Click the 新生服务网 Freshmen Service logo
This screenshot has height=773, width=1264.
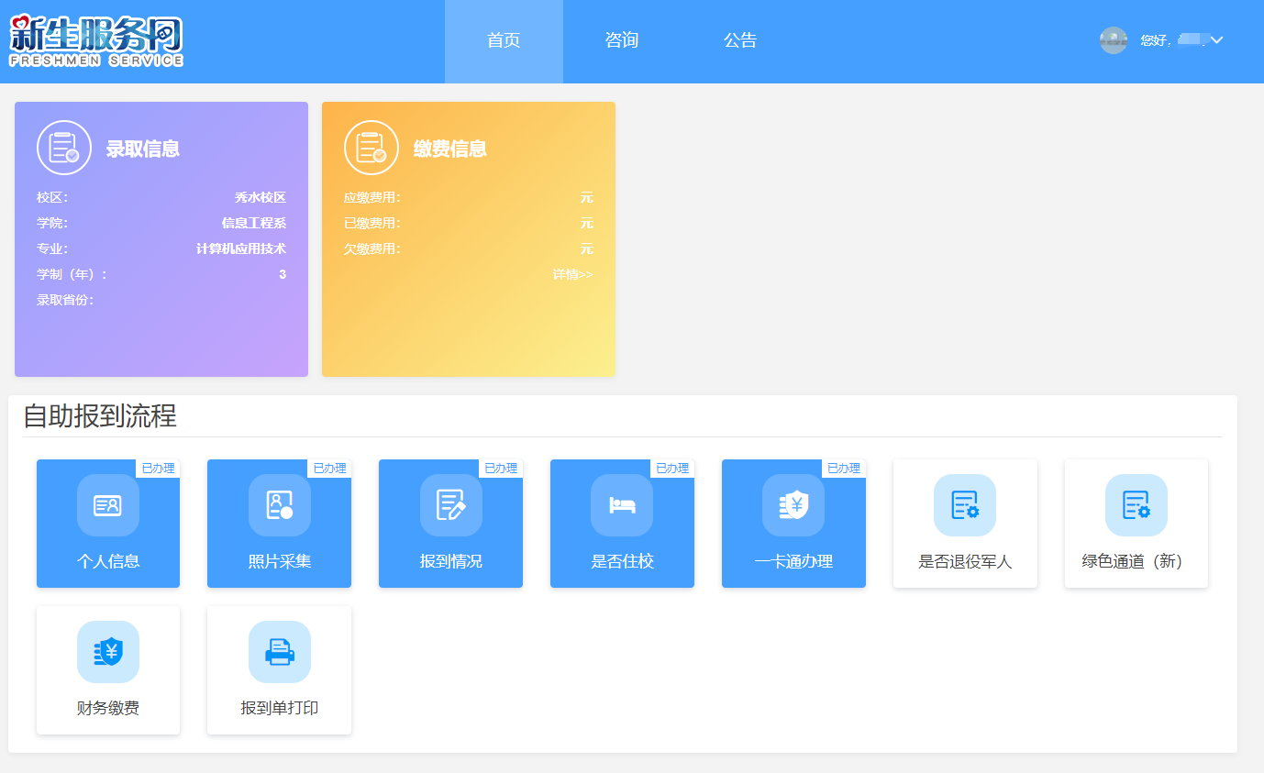pos(96,41)
